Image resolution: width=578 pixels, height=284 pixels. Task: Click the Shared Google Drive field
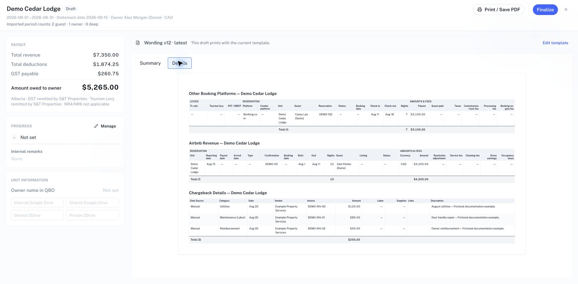[92, 203]
